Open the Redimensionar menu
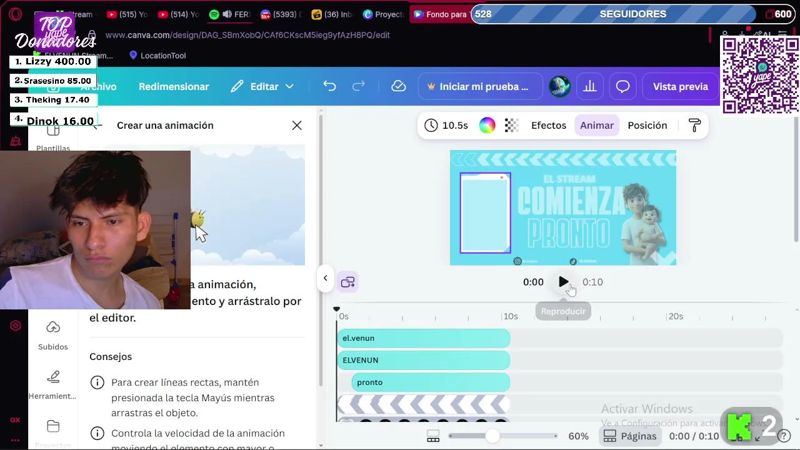 pyautogui.click(x=174, y=86)
